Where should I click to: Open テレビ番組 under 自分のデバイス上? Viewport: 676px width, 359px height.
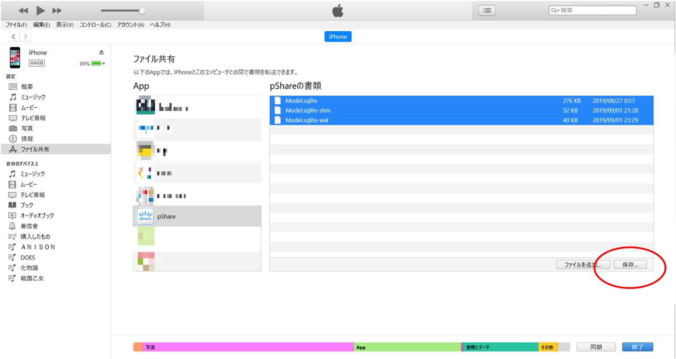coord(56,195)
